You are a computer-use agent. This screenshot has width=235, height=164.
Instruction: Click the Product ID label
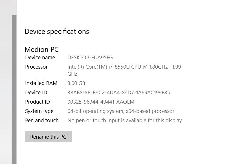pyautogui.click(x=37, y=102)
